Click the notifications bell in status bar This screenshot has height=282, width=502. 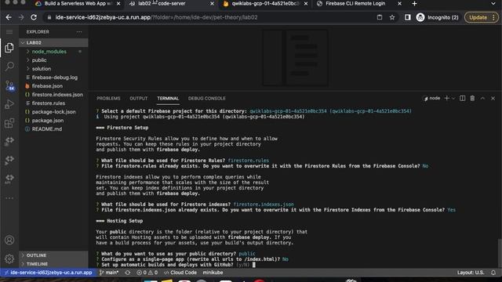pyautogui.click(x=493, y=273)
